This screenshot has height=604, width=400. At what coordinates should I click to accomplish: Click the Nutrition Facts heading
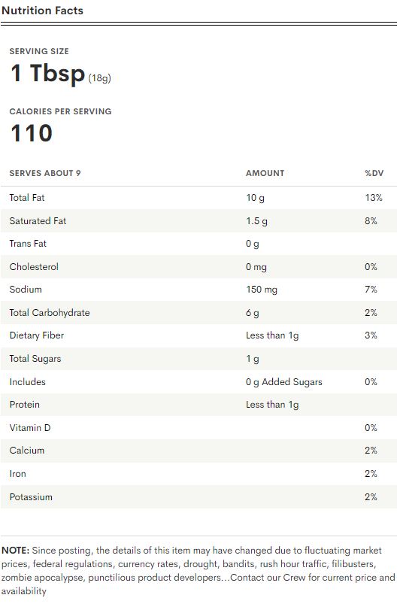[42, 11]
